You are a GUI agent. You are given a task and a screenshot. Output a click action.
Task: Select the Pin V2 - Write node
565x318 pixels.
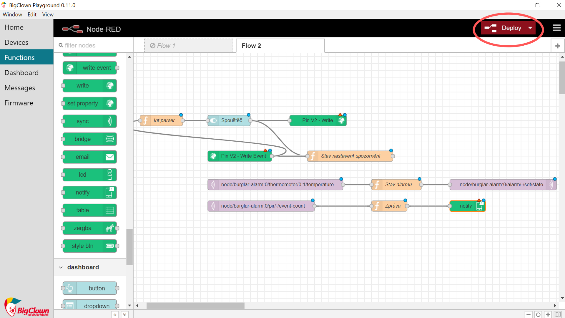318,120
